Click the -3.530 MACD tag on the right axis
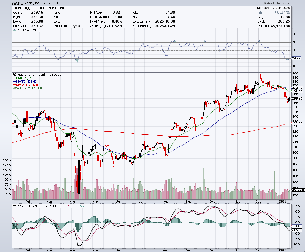Viewport: 305px width, 252px height. [x=297, y=230]
